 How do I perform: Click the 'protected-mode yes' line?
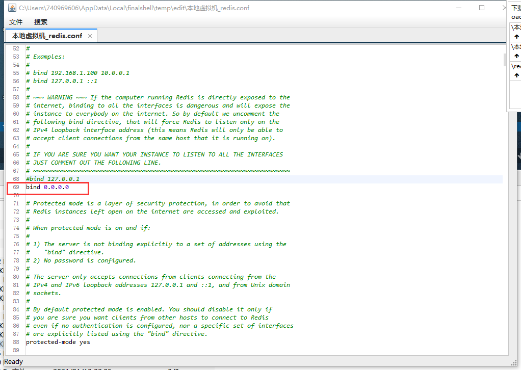point(58,342)
